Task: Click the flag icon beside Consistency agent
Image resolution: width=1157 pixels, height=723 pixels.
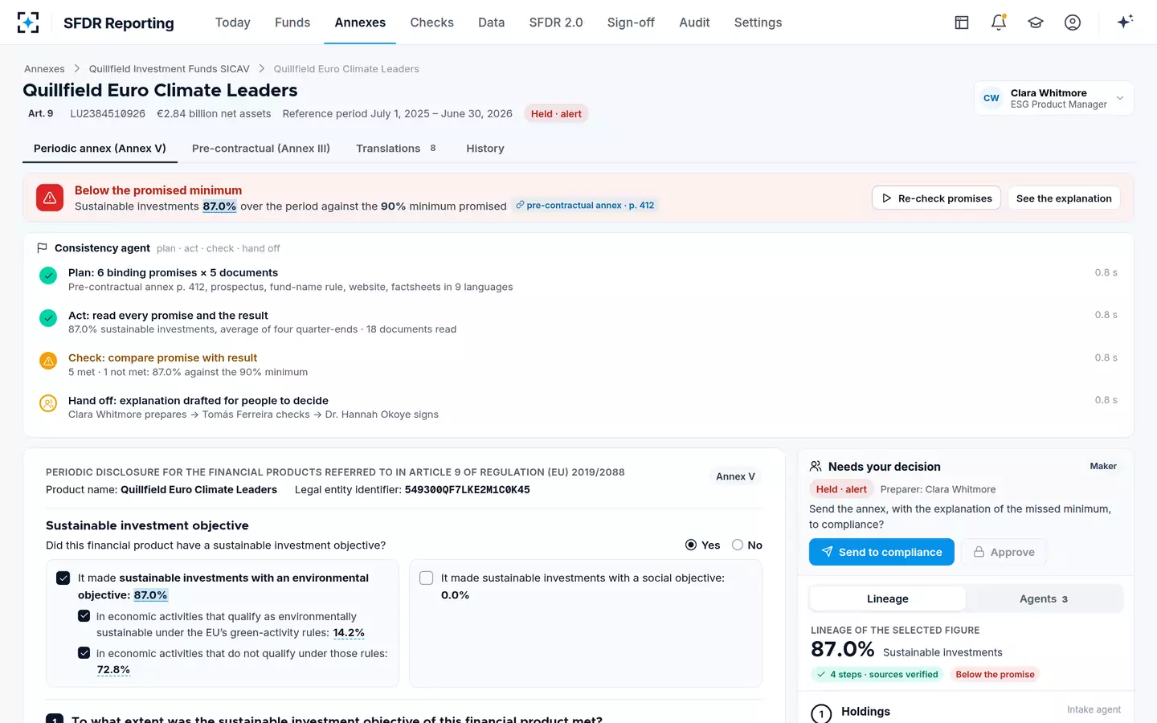Action: click(x=43, y=248)
